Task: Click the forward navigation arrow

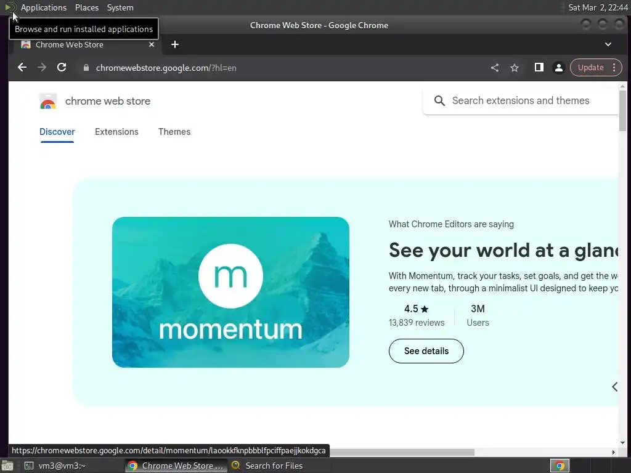Action: tap(42, 68)
